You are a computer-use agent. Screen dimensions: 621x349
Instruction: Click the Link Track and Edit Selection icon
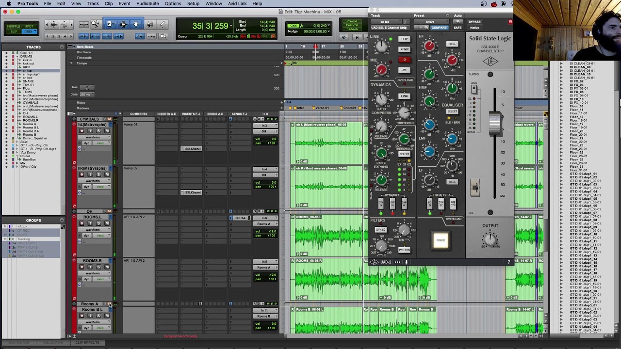click(x=107, y=36)
